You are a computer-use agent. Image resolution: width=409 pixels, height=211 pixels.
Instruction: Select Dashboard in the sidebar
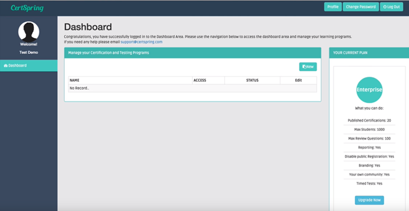[x=29, y=65]
